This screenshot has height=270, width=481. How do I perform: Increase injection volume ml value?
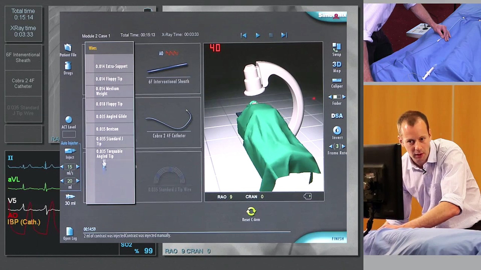78,181
